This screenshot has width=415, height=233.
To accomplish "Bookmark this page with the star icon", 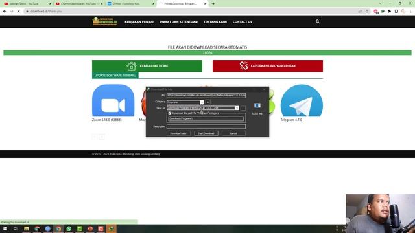I will click(x=367, y=12).
